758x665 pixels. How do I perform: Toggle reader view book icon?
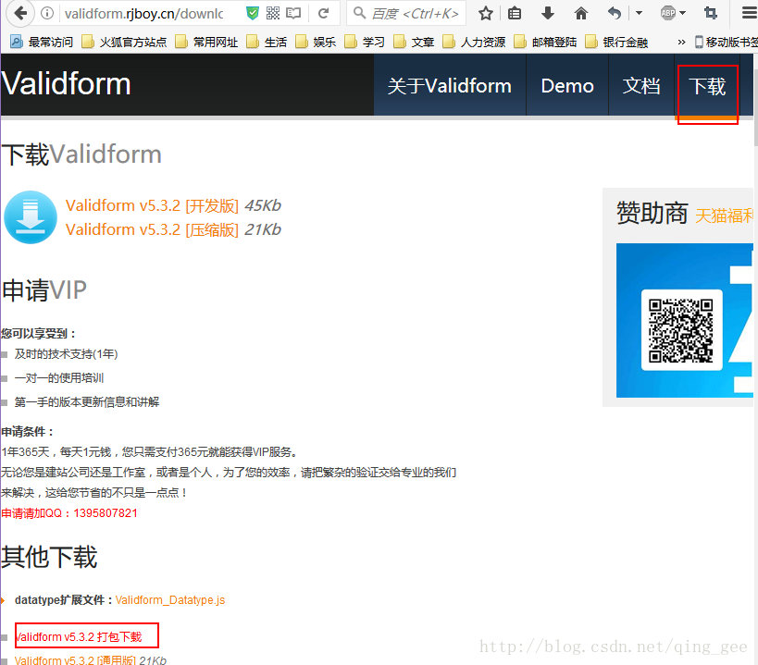293,13
